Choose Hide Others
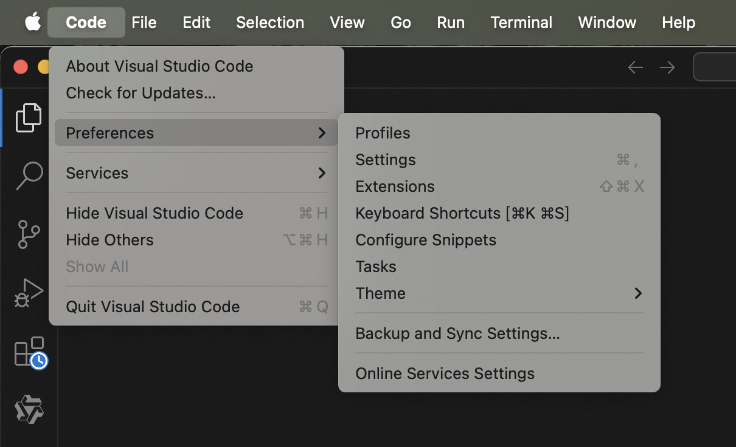 [x=196, y=240]
